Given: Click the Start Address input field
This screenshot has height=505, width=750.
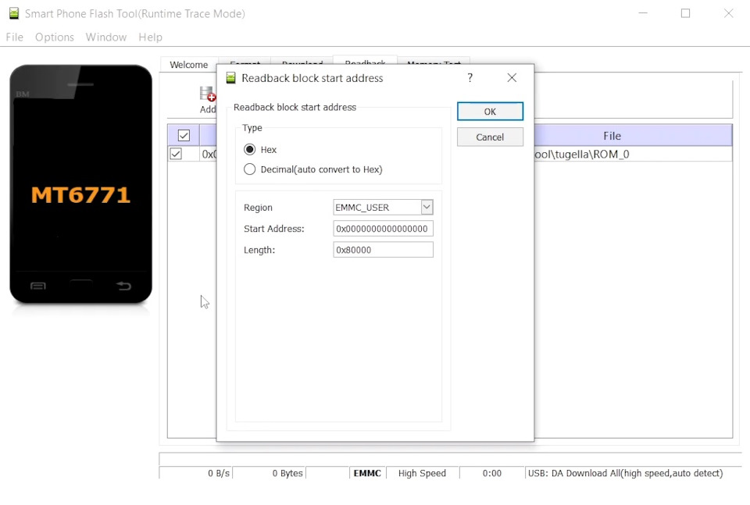Looking at the screenshot, I should [x=383, y=229].
